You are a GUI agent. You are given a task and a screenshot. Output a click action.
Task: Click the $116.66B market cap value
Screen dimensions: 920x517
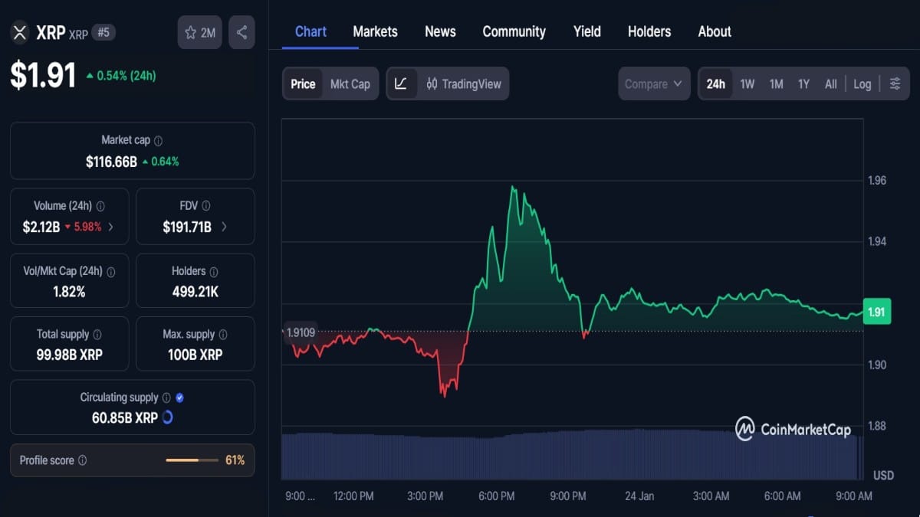(111, 162)
